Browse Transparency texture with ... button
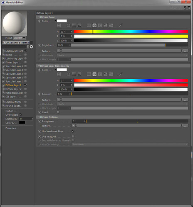The height and width of the screenshot is (207, 193). pyautogui.click(x=185, y=100)
